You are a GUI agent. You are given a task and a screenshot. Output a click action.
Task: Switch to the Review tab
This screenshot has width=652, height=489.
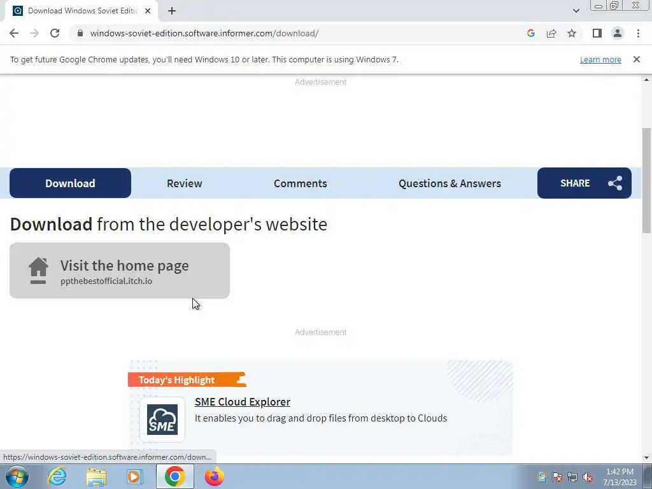[184, 183]
